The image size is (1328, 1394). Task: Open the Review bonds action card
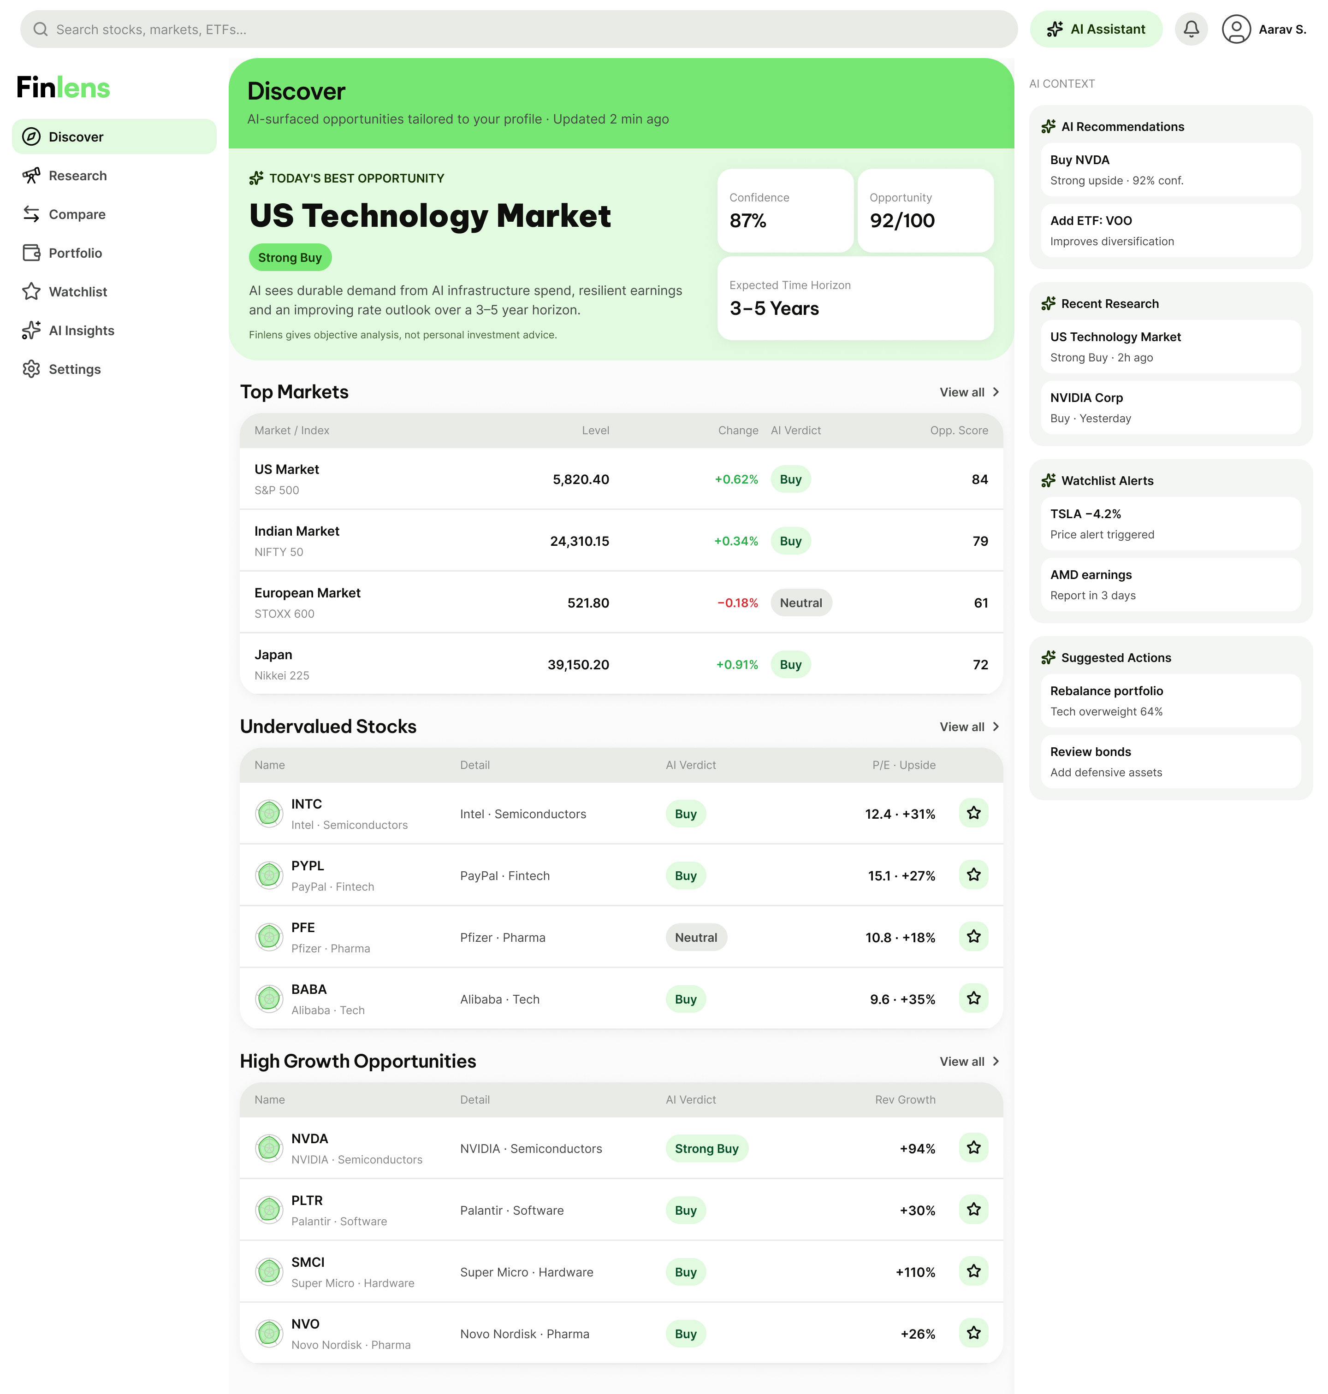coord(1170,762)
